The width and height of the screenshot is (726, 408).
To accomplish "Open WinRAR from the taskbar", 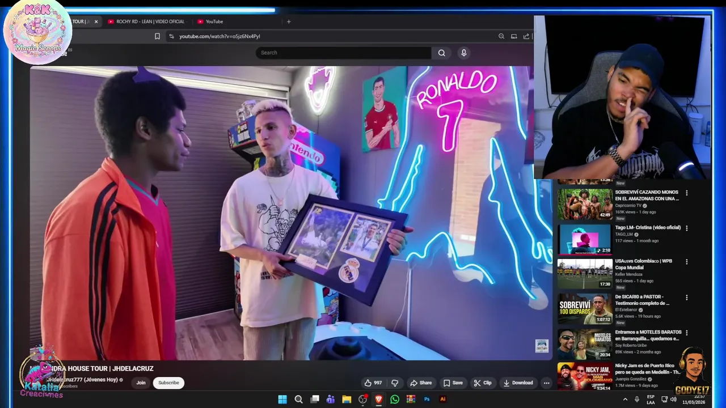I will pyautogui.click(x=411, y=399).
